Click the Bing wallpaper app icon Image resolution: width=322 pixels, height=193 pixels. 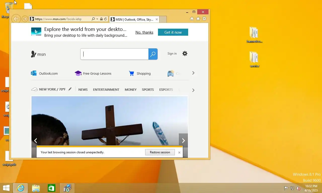(36, 32)
